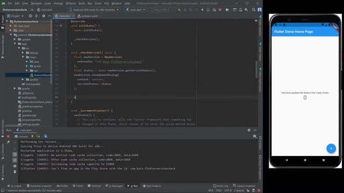Open Emulator side tool window tab

point(260,143)
